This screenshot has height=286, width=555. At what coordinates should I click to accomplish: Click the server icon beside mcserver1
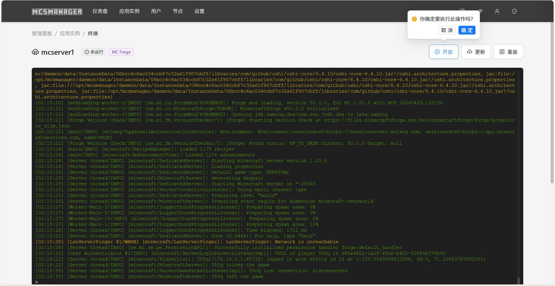[x=35, y=52]
